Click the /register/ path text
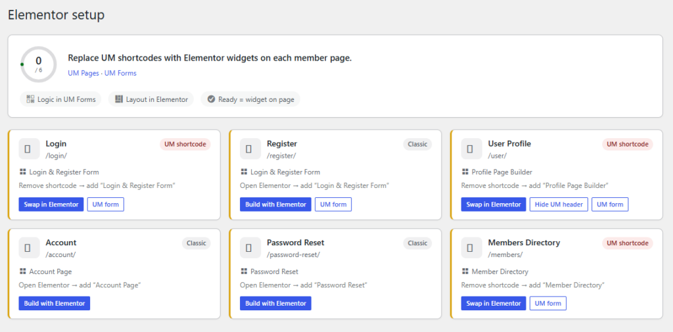The height and width of the screenshot is (332, 673). pos(281,155)
